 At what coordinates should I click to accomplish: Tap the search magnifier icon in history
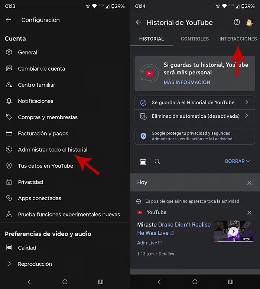157,162
